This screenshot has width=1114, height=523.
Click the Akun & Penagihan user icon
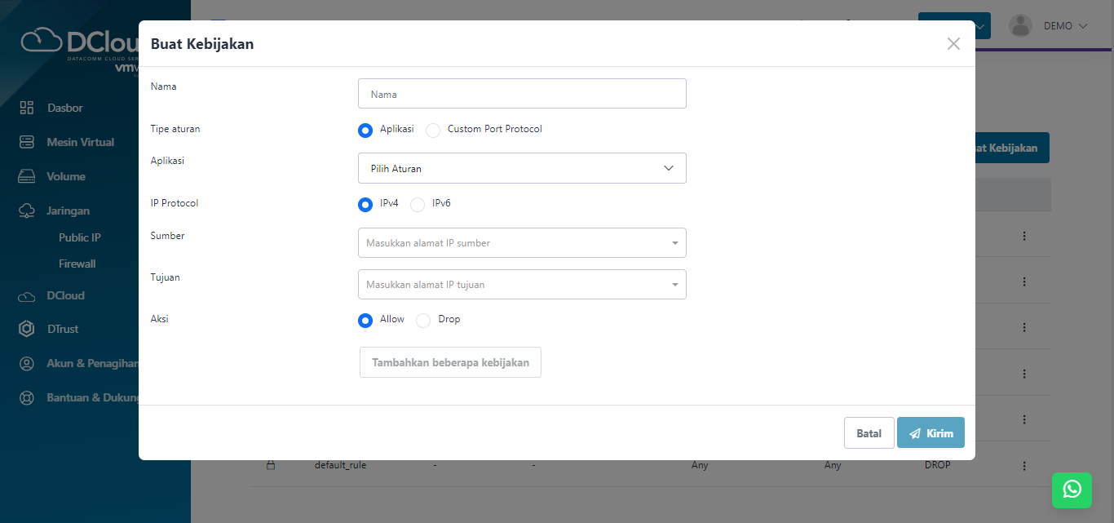click(x=27, y=363)
